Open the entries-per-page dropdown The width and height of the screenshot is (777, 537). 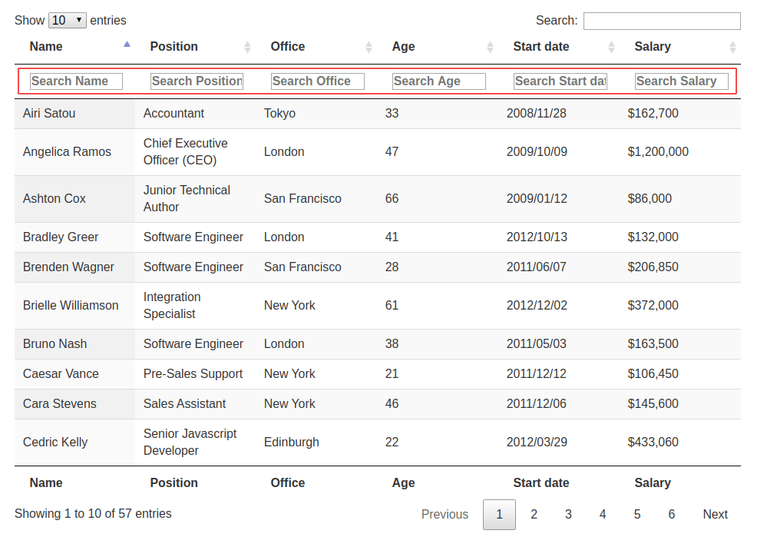point(68,20)
